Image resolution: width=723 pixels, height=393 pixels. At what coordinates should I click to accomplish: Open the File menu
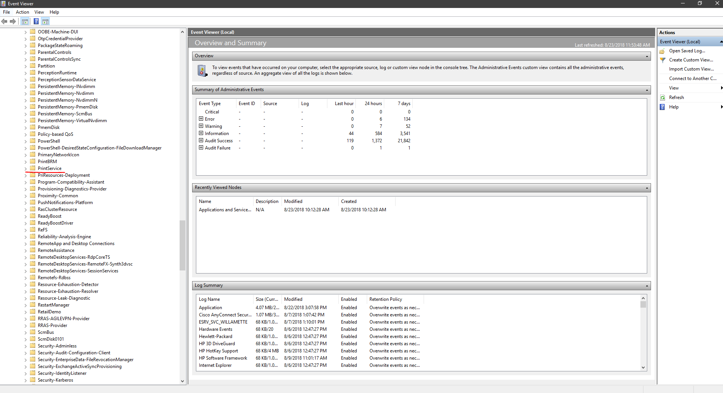[x=6, y=12]
